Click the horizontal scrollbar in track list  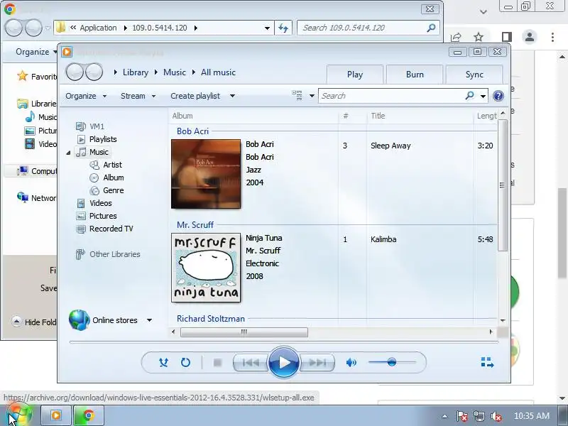pos(244,332)
